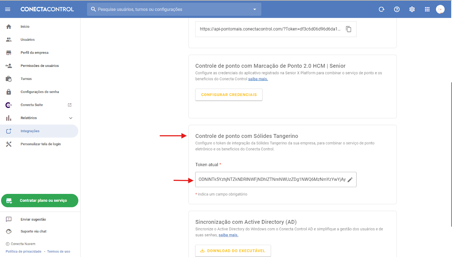Expand the search bar dropdown arrow

click(255, 9)
